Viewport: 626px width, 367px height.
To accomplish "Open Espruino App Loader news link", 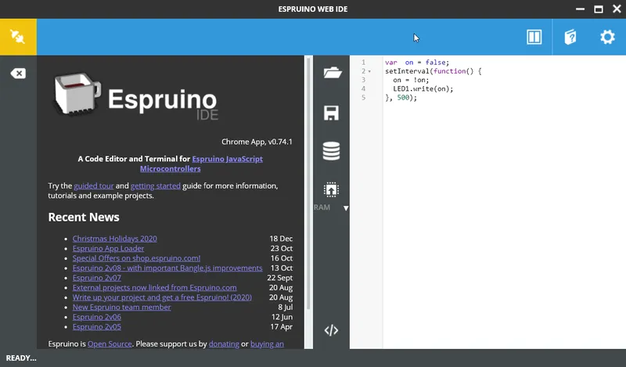I will [108, 248].
